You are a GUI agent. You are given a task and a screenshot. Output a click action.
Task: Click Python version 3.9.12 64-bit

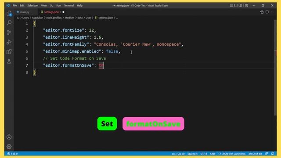click(x=255, y=154)
